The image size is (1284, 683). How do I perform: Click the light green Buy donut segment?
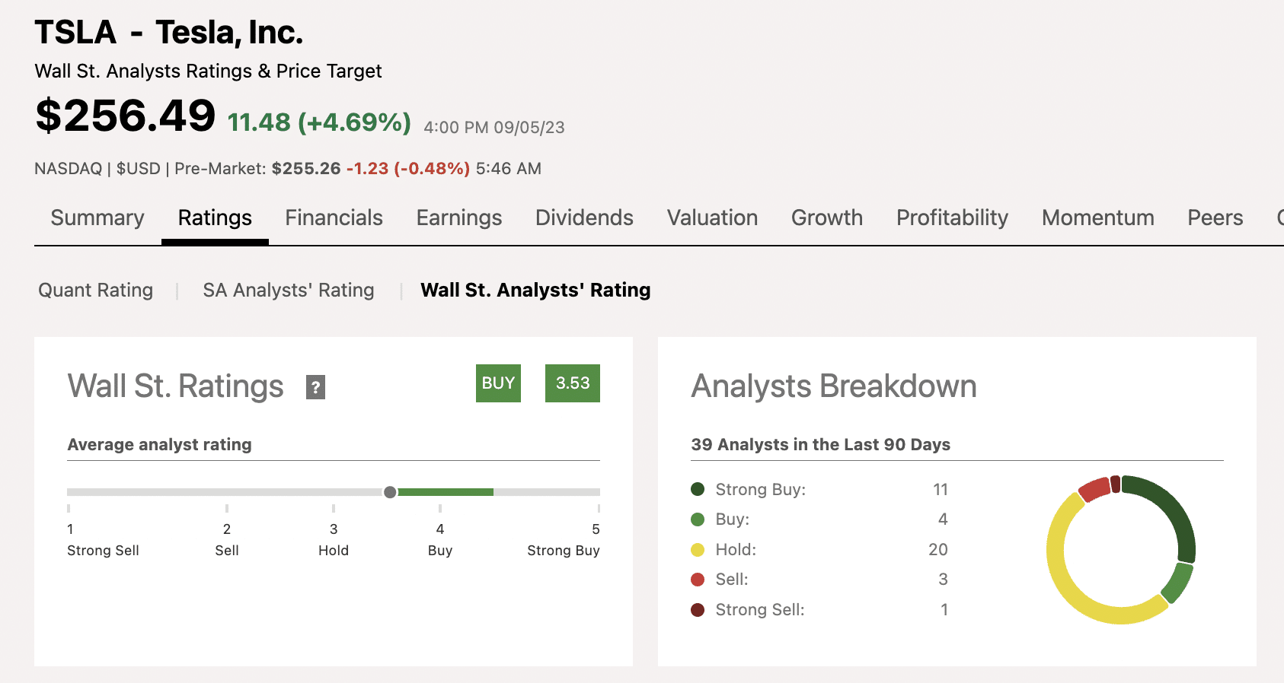tap(1178, 583)
